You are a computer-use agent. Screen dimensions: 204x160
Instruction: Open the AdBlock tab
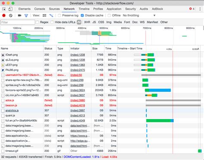(158, 9)
